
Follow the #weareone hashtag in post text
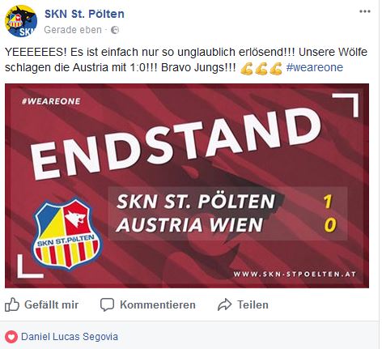[315, 67]
